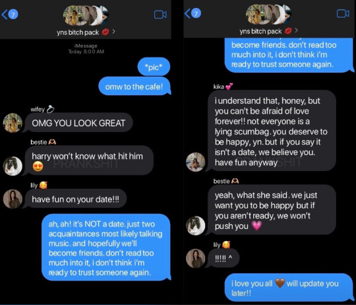Open lily's avatar beside the !!!!! ^ message
Screen dimensions: 356x305
pos(196,258)
